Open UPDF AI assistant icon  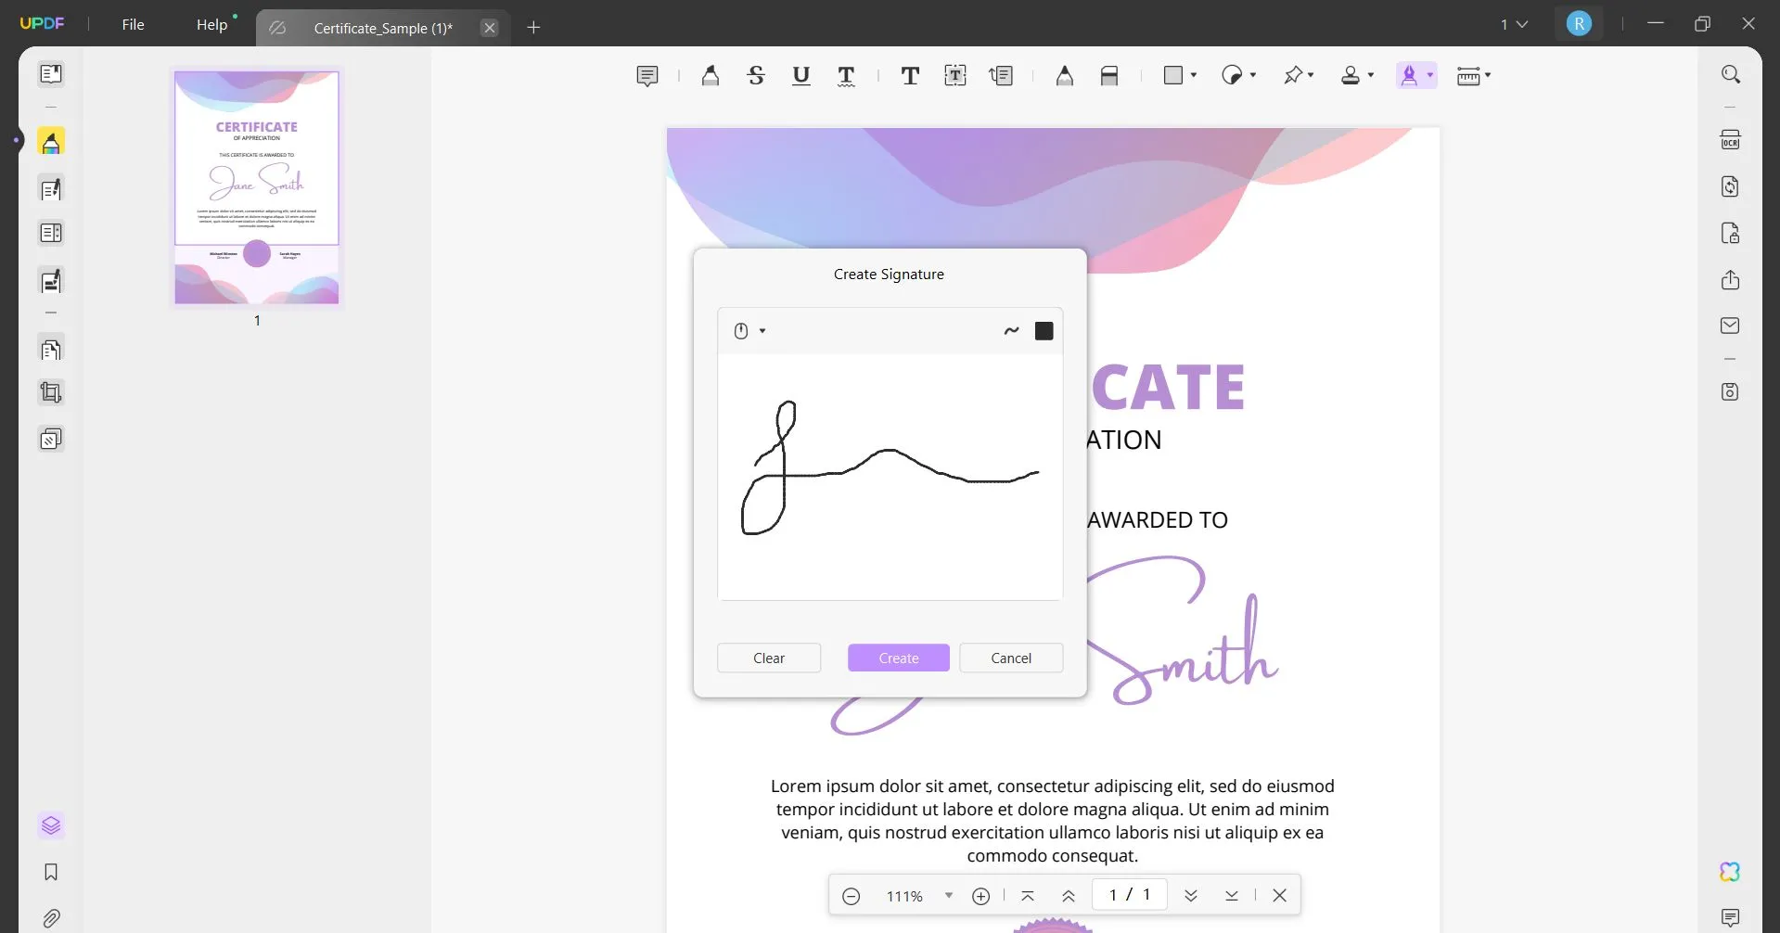1730,872
